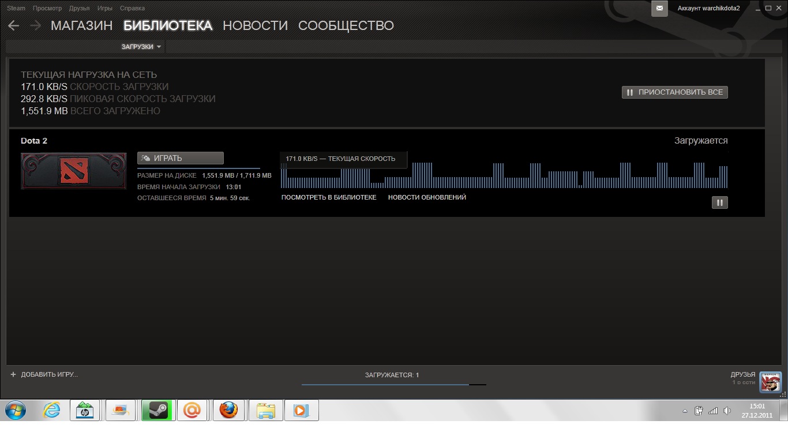This screenshot has width=788, height=443.
Task: Click the download speed bar graph
Action: click(504, 175)
